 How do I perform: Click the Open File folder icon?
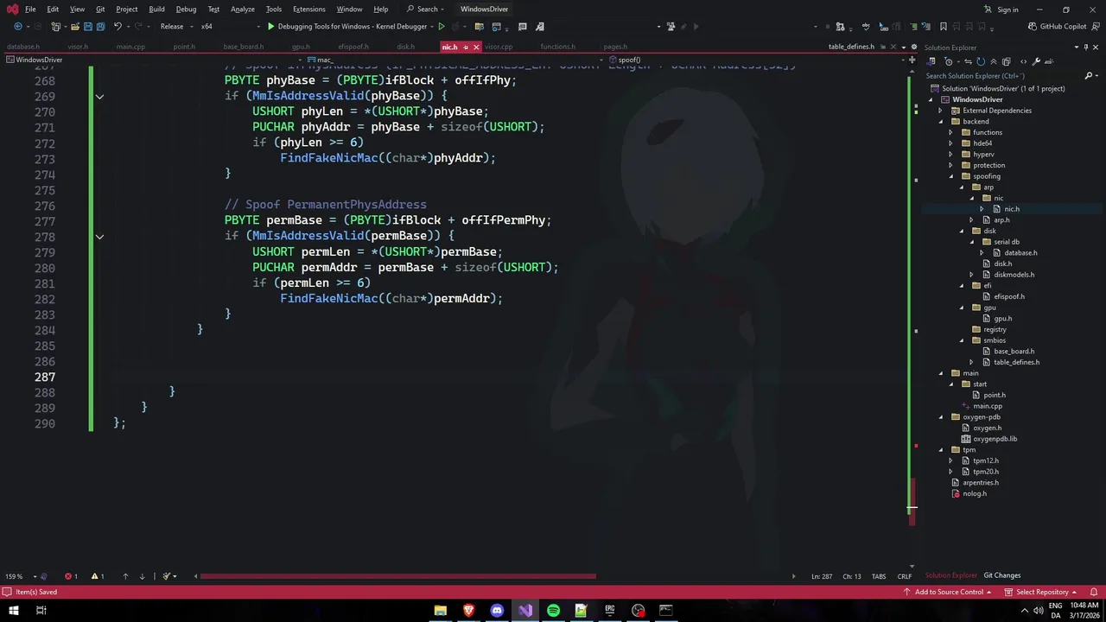[x=75, y=26]
